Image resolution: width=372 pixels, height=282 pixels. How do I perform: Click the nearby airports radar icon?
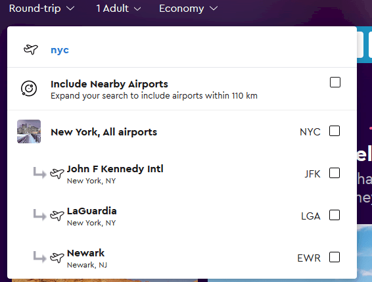point(29,89)
